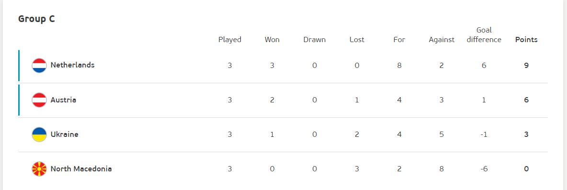Click the Austria flag icon
Image resolution: width=567 pixels, height=190 pixels.
39,100
